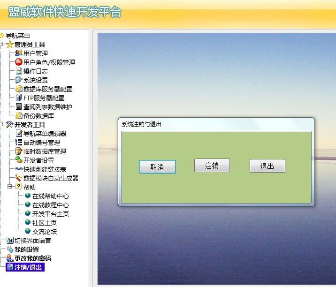Click the edit icon for 导航菜单编辑器
336x287 pixels.
click(x=19, y=134)
